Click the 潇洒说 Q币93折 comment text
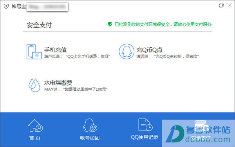This screenshot has height=147, width=235. [167, 57]
